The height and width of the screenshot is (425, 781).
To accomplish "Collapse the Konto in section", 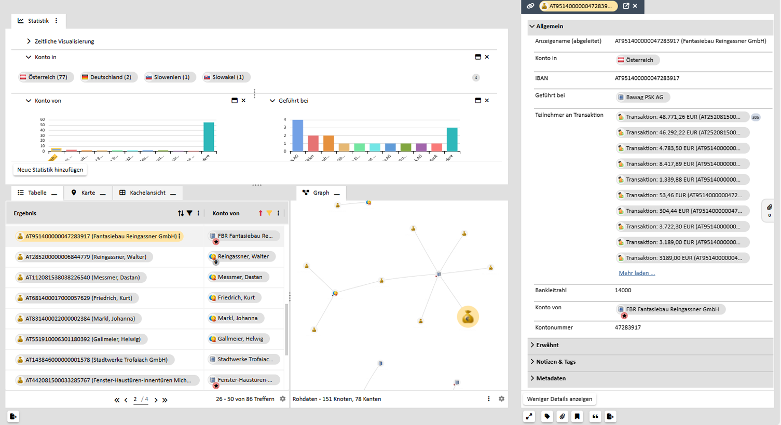I will point(29,57).
